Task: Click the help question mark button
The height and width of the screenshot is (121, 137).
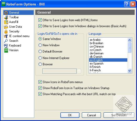Action: coord(127,4)
